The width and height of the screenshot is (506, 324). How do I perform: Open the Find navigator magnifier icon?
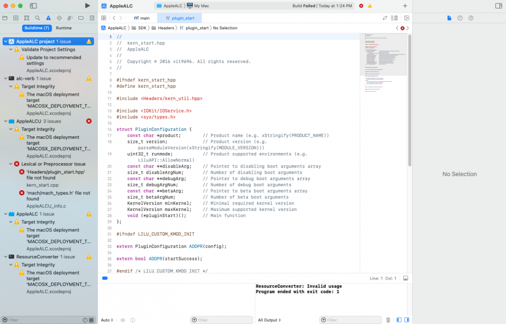[37, 18]
